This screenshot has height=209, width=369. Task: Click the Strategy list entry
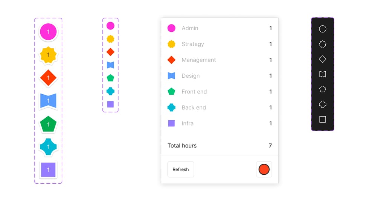point(193,44)
